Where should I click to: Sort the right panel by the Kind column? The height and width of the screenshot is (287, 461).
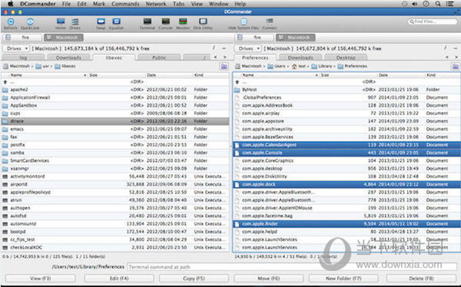[443, 75]
